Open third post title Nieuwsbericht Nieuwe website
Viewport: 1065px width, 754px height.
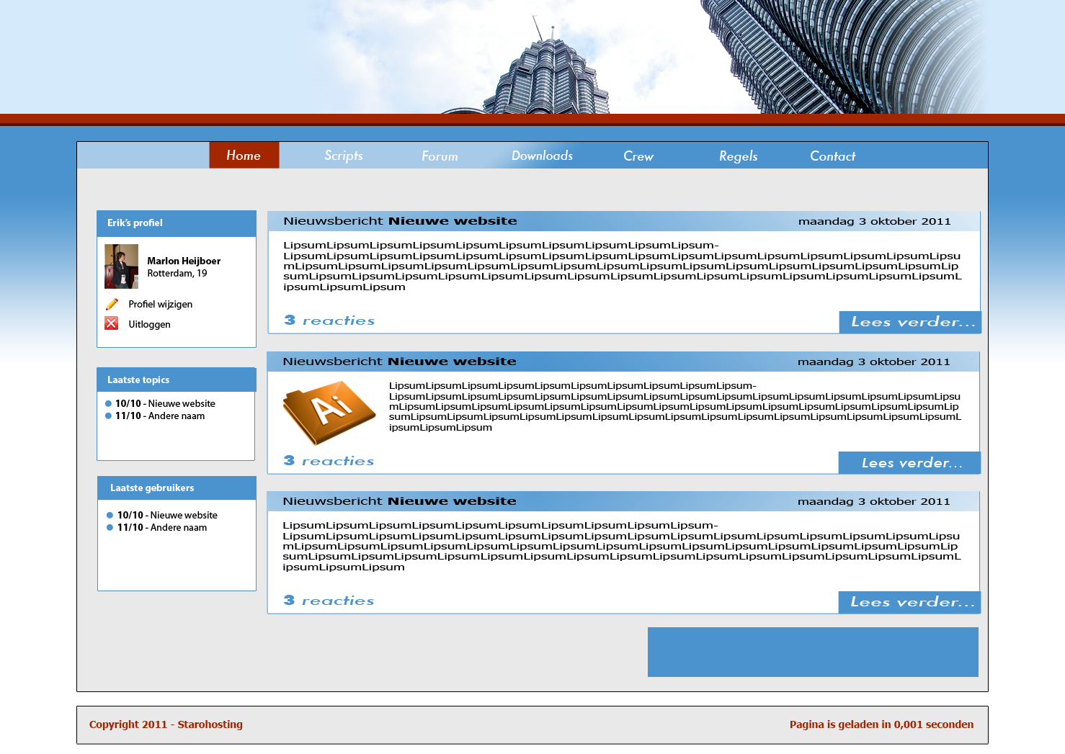coord(399,501)
